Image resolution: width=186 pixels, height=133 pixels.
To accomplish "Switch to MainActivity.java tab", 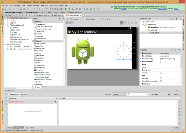I will pyautogui.click(x=41, y=15).
